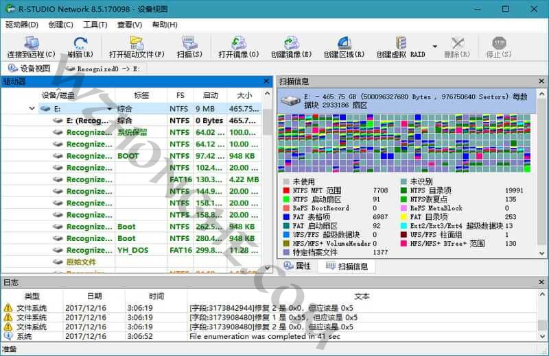549x356 pixels.
Task: Open the 驱动器 menu
Action: tap(22, 25)
